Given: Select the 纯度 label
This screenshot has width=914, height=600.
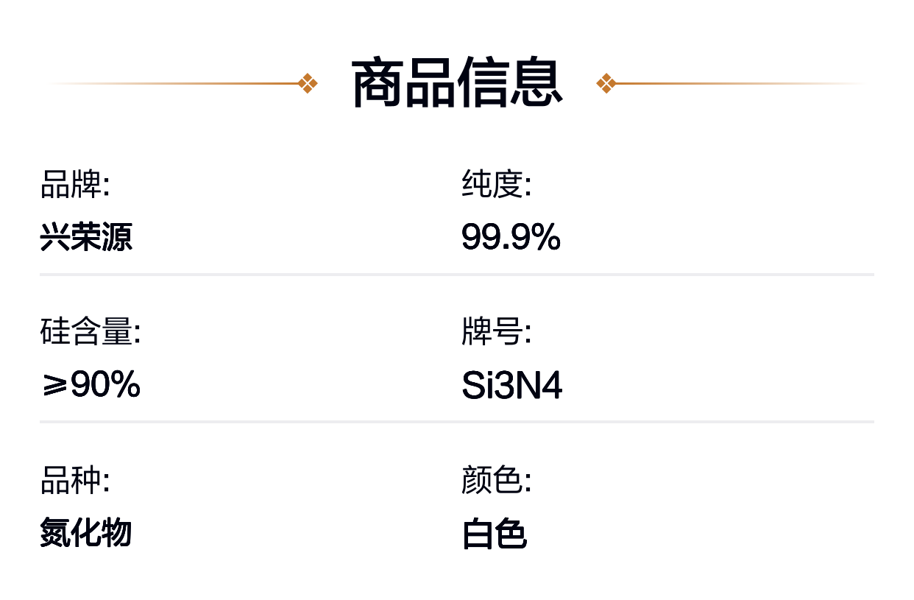Looking at the screenshot, I should click(x=496, y=185).
